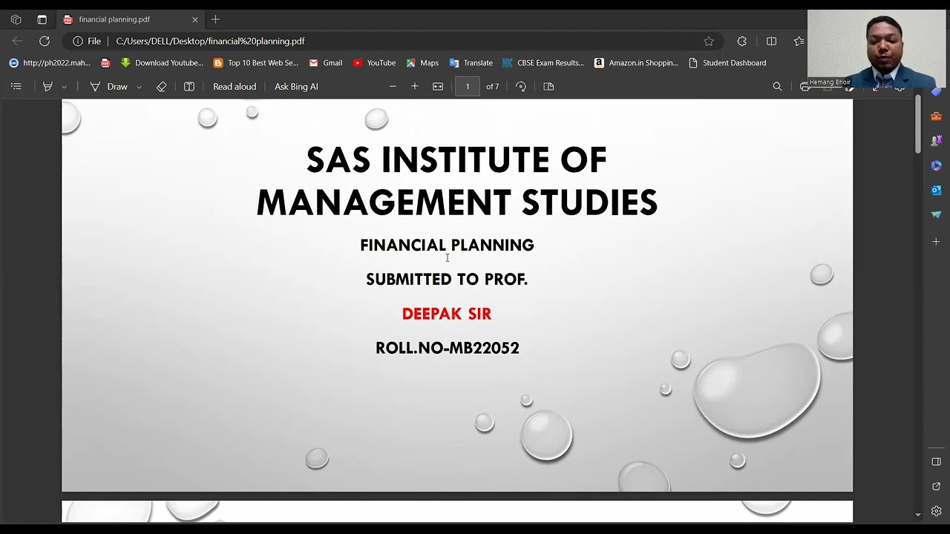
Task: Select the financial planning.pdf tab
Action: (131, 19)
